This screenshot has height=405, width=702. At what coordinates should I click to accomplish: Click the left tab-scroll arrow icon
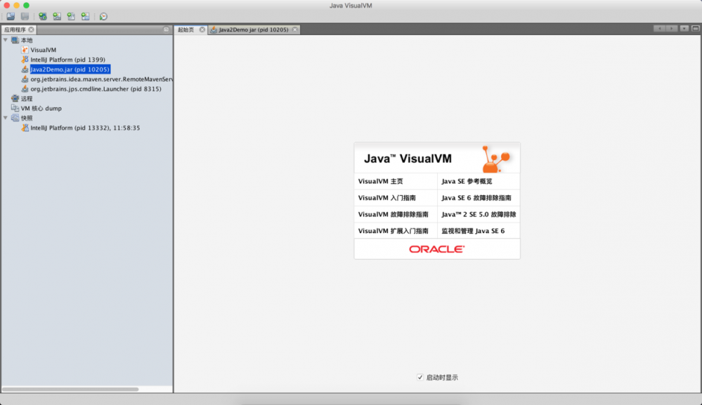(x=659, y=29)
